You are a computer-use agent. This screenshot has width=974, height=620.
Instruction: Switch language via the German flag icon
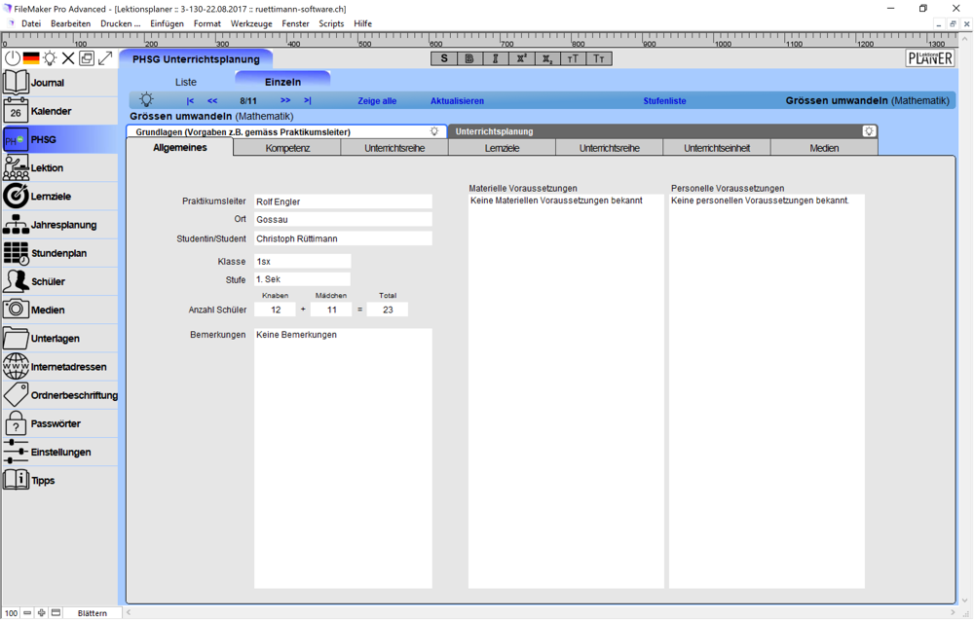pyautogui.click(x=31, y=58)
